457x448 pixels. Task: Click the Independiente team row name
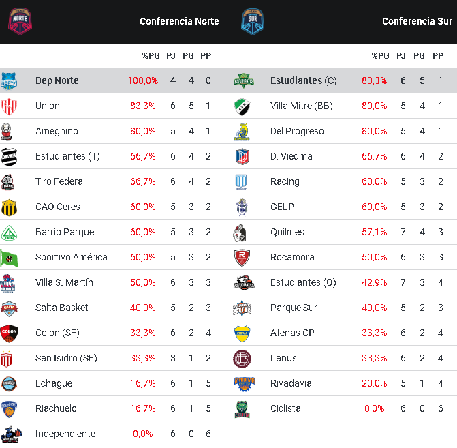[65, 434]
